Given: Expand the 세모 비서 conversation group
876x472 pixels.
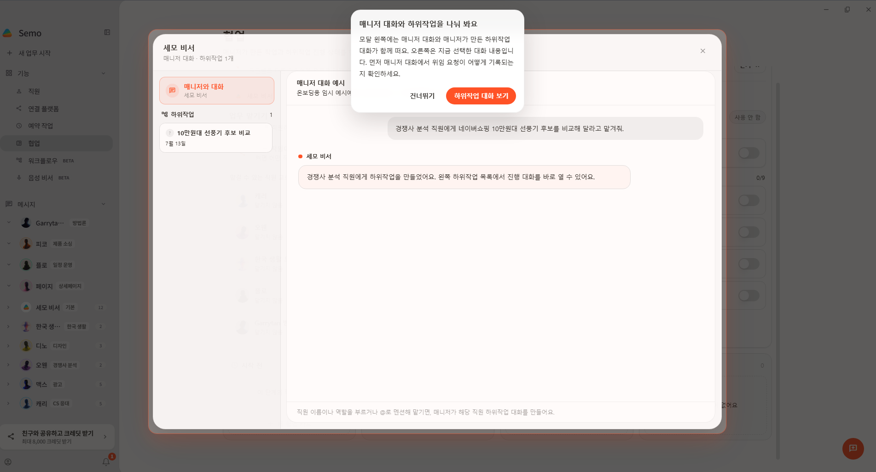Looking at the screenshot, I should coord(8,307).
